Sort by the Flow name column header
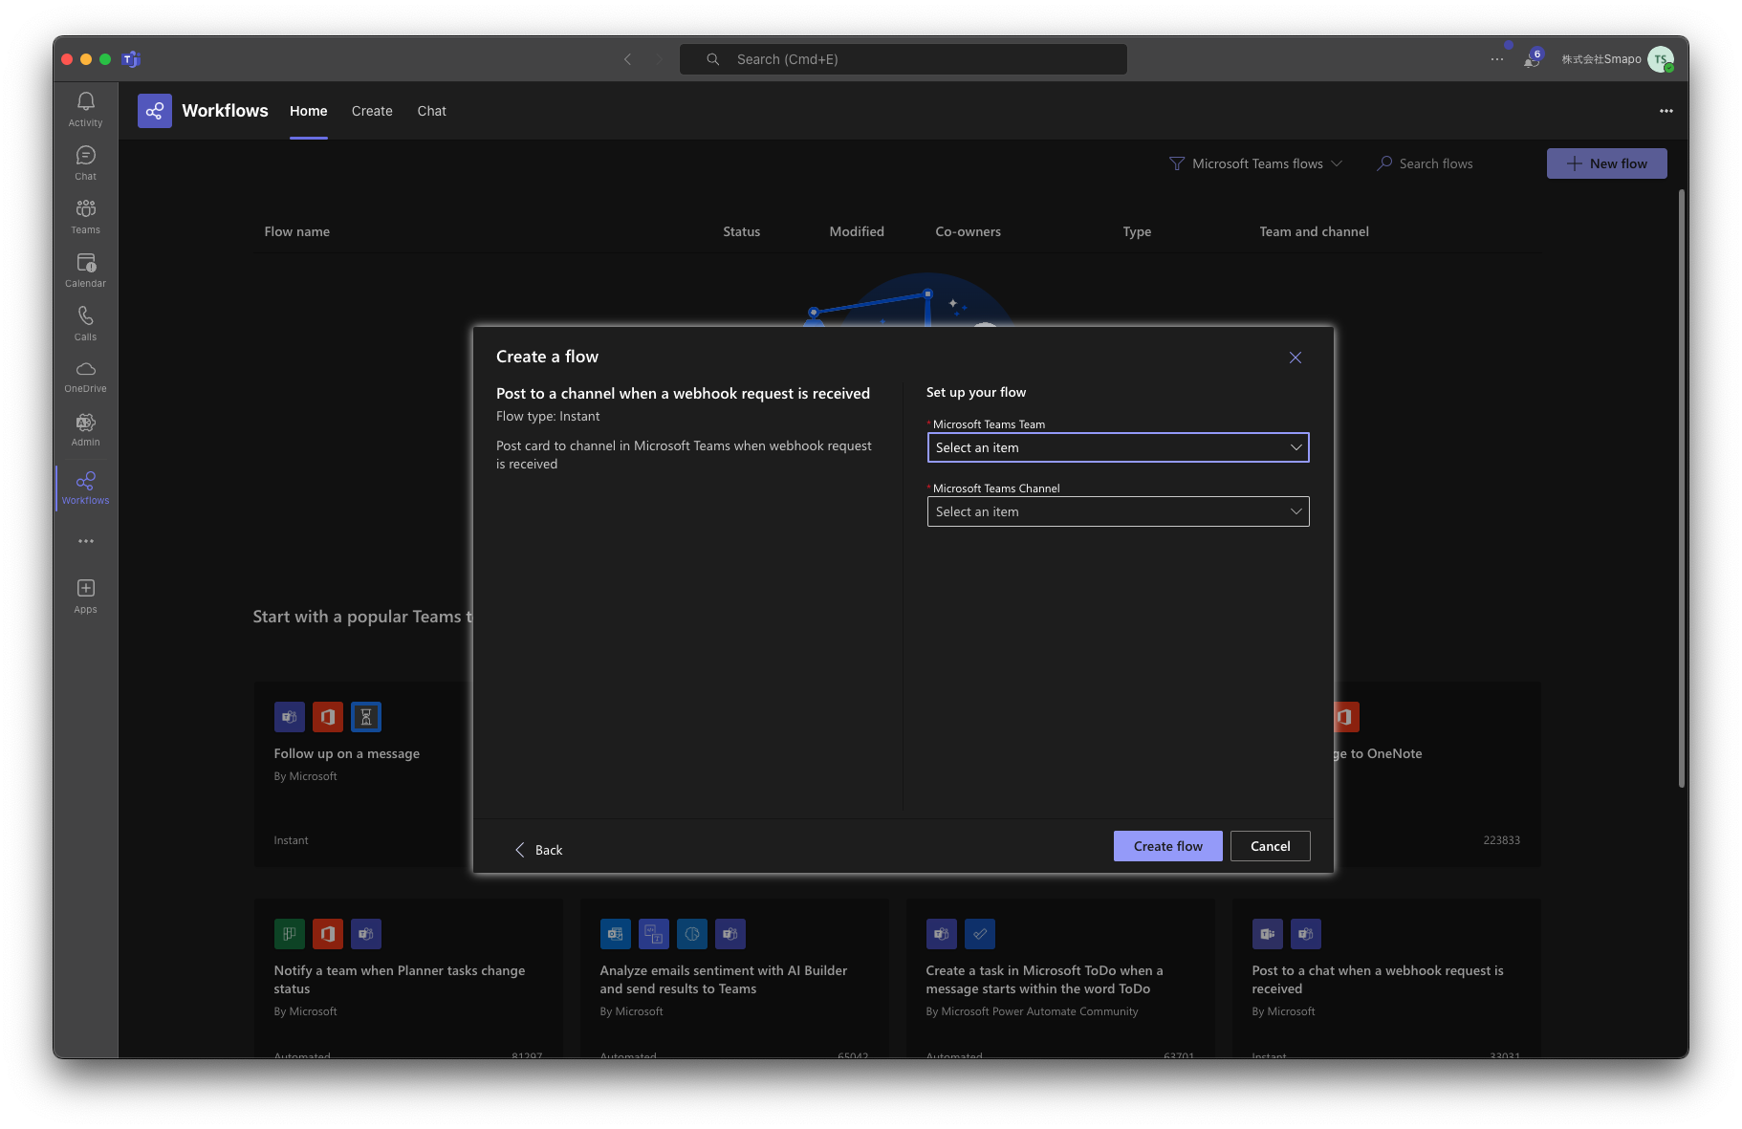 (297, 231)
